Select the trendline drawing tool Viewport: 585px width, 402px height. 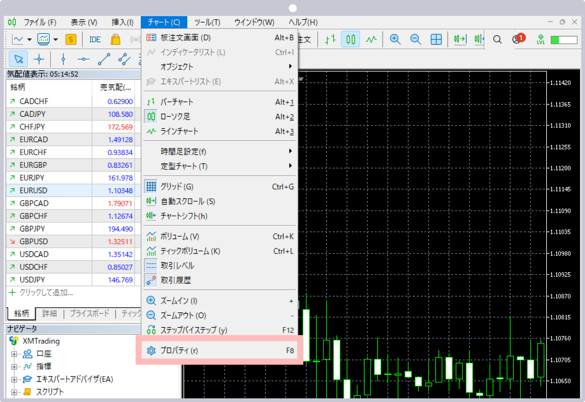pos(104,59)
